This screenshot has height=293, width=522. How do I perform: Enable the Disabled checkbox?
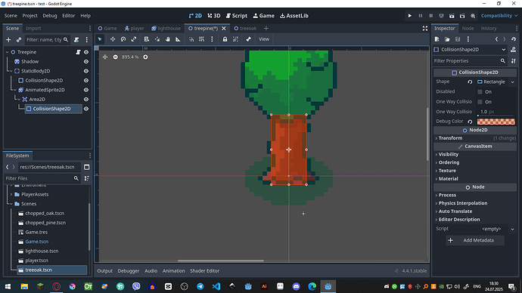click(x=480, y=91)
